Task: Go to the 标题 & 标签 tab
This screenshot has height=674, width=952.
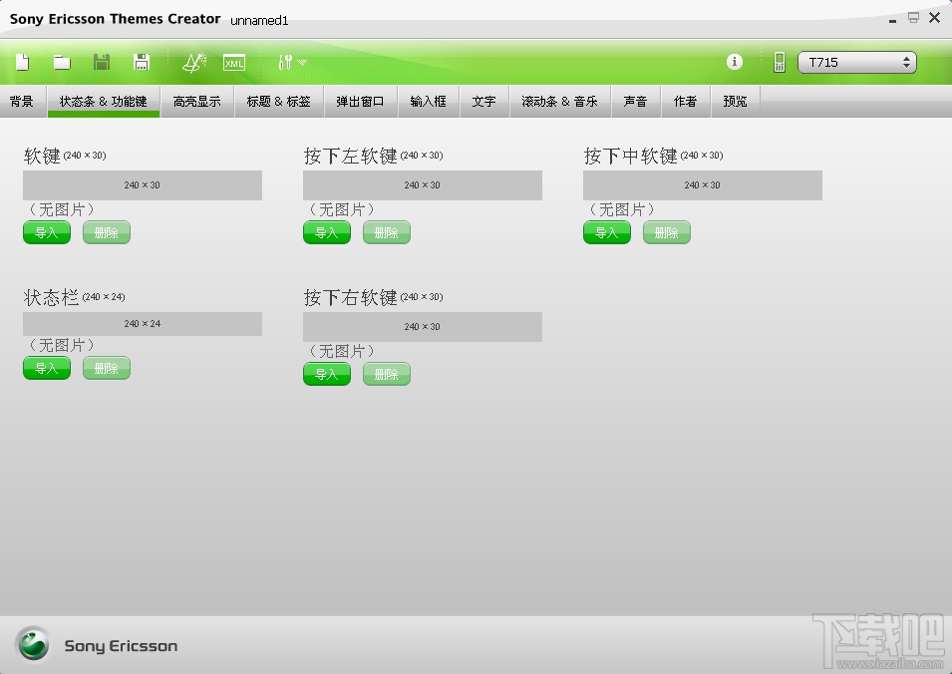Action: click(279, 102)
